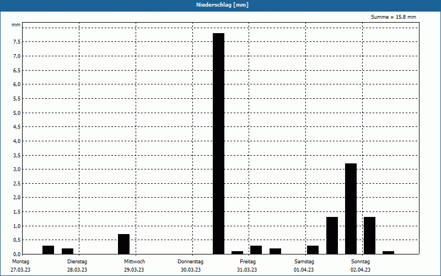
Task: Select the 0,3 mm bar on Samstag
Action: pos(313,250)
